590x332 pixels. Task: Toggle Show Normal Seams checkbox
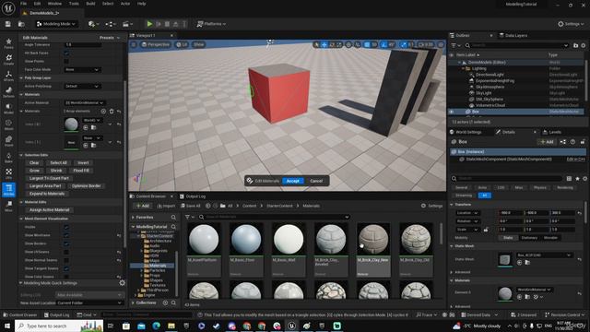click(66, 260)
